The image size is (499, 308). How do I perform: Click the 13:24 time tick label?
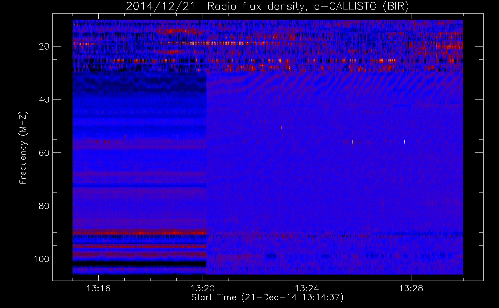coord(307,289)
